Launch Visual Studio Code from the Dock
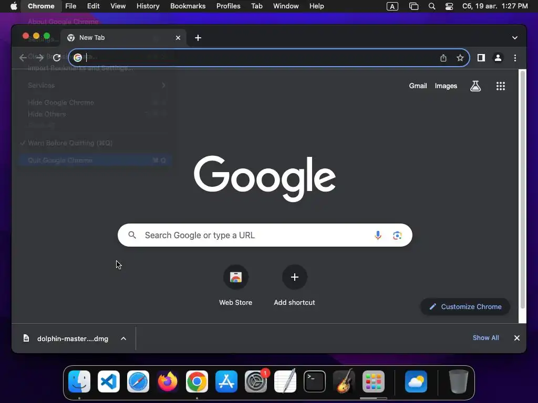The height and width of the screenshot is (403, 538). click(109, 381)
